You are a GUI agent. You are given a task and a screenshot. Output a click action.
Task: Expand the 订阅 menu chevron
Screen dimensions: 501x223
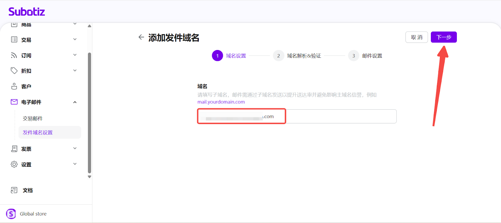point(75,55)
